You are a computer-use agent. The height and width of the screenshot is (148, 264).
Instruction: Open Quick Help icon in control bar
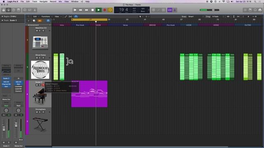pyautogui.click(x=14, y=10)
